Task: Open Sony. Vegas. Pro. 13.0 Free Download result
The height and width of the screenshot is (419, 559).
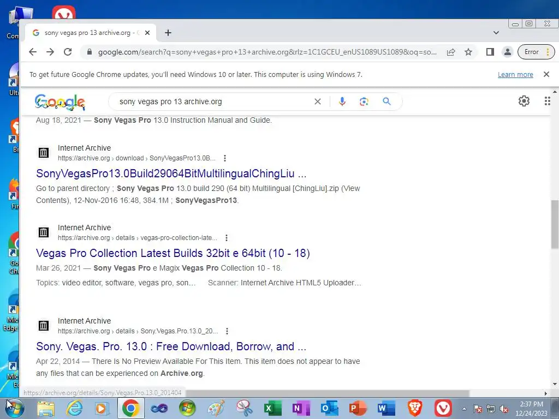Action: tap(171, 346)
